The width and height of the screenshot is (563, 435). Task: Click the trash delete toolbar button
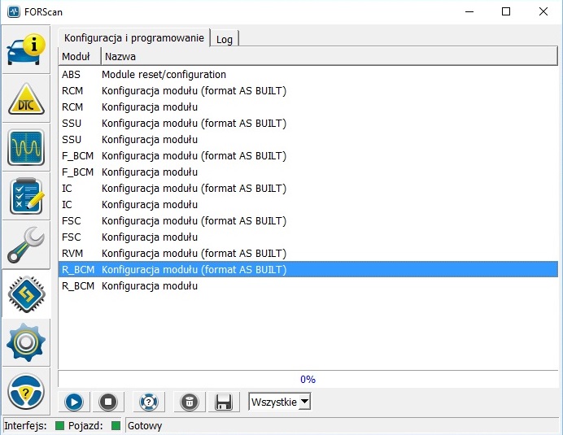188,402
